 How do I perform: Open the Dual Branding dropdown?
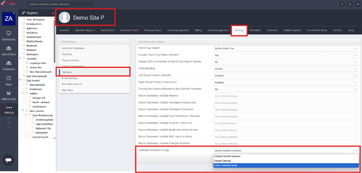click(286, 69)
